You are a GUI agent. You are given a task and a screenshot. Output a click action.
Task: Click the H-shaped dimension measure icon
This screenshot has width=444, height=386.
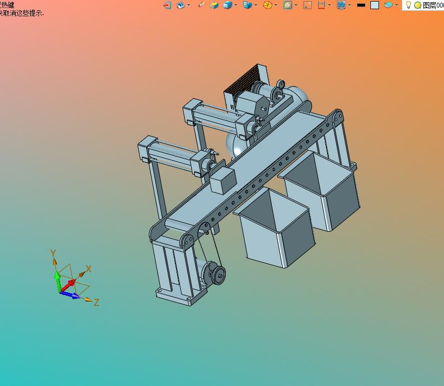tap(322, 5)
